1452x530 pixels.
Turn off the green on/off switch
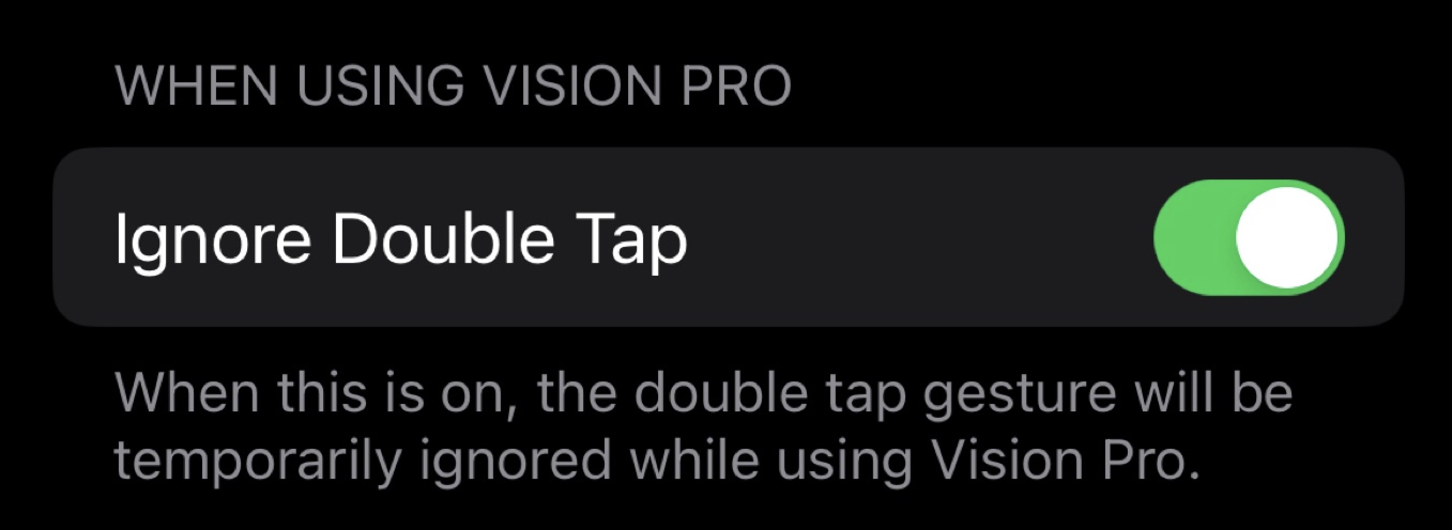pos(1249,237)
